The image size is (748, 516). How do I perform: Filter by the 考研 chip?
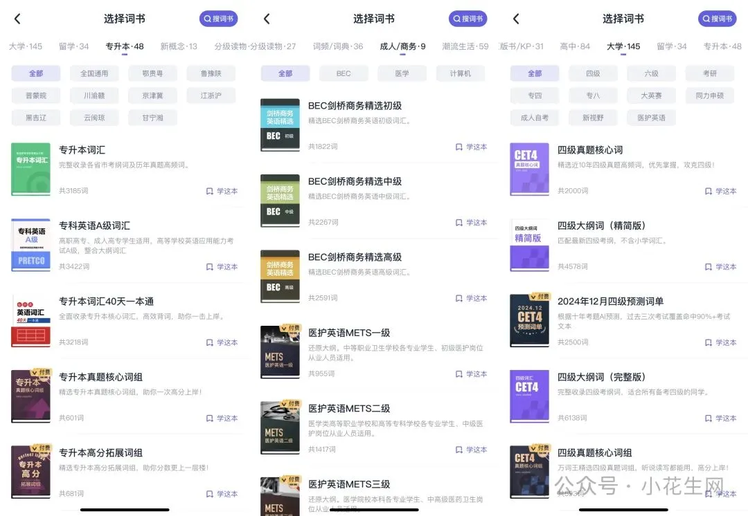click(710, 73)
